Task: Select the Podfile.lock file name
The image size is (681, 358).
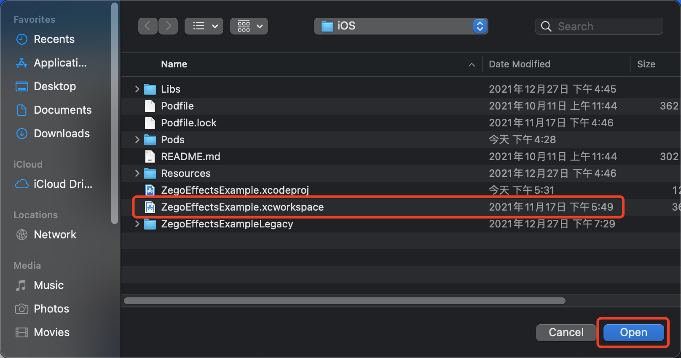Action: click(x=189, y=123)
